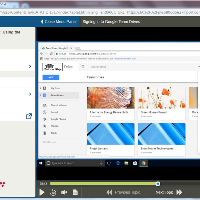200x200 pixels.
Task: Click the outer browser address bar URL
Action: [100, 12]
